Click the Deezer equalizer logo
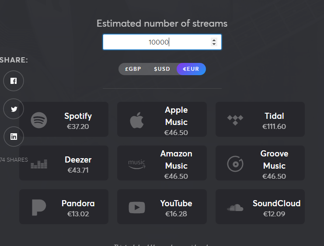 point(39,164)
